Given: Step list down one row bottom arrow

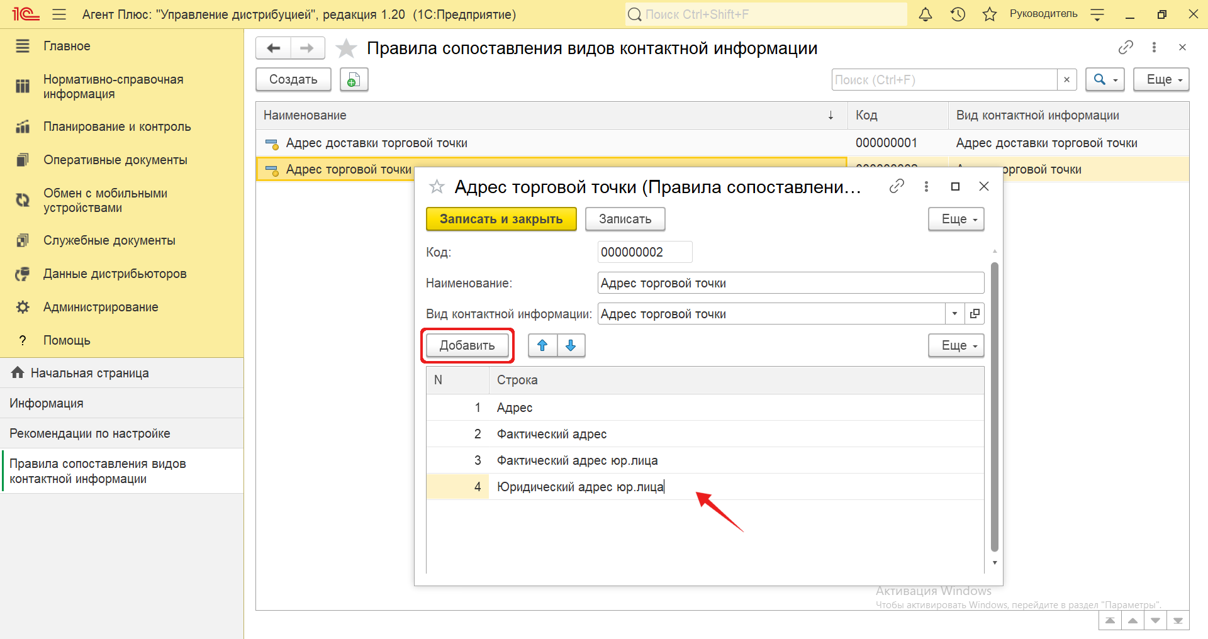Looking at the screenshot, I should click(1155, 621).
